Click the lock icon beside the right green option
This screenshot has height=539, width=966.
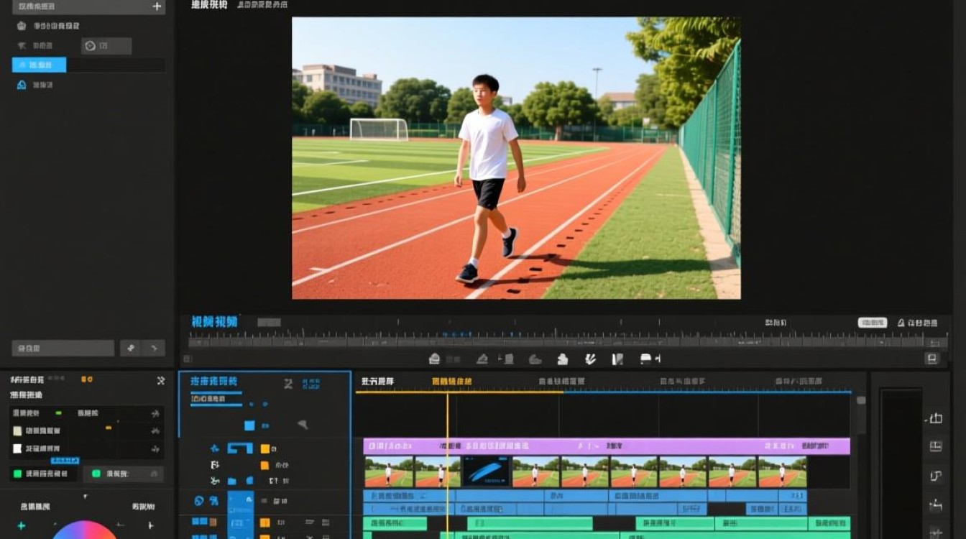point(154,474)
